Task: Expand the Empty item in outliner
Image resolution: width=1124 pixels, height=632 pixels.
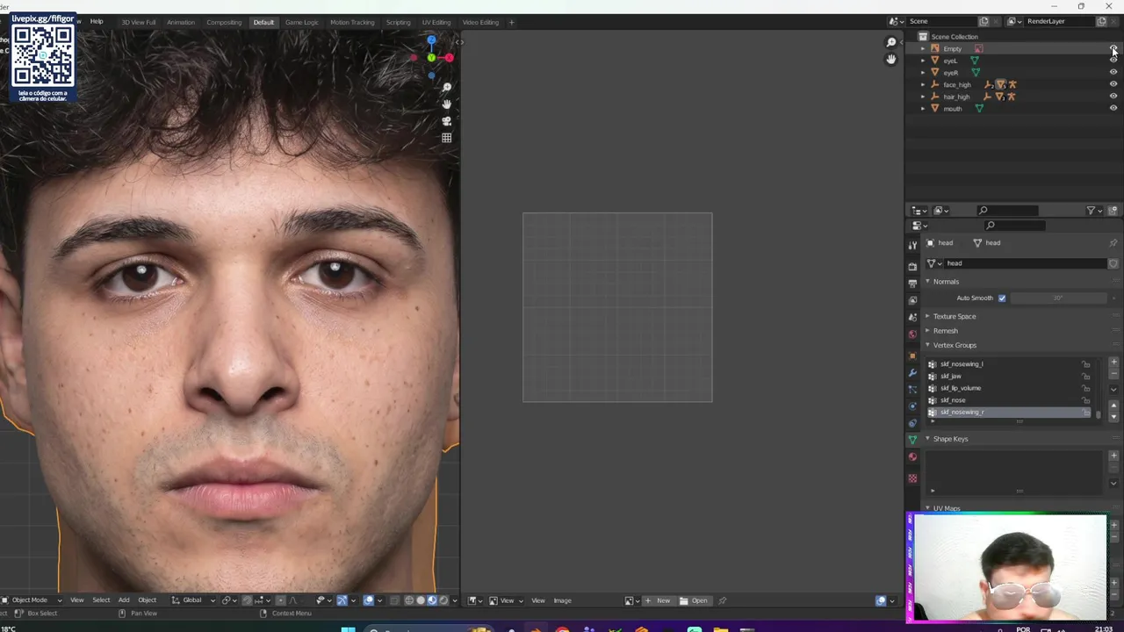Action: pos(923,49)
